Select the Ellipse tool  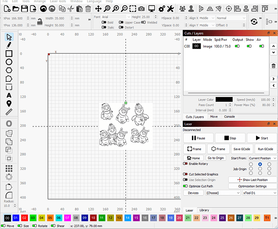click(x=9, y=62)
